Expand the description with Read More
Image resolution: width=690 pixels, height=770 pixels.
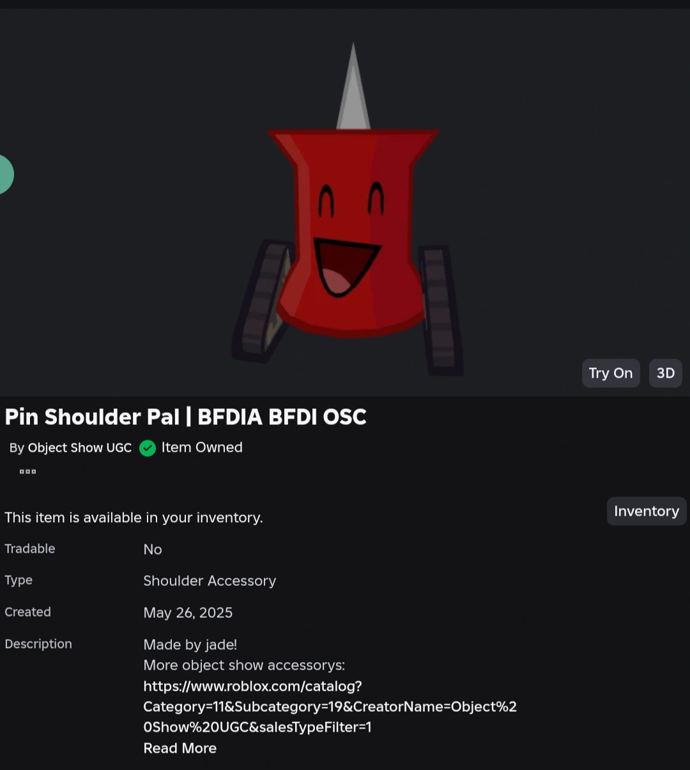(x=180, y=748)
